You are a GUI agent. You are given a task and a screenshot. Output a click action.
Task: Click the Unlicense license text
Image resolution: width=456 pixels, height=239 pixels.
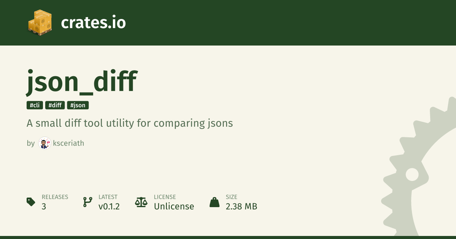[174, 206]
